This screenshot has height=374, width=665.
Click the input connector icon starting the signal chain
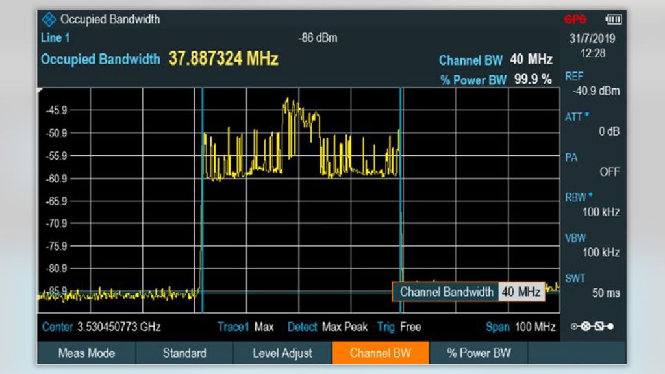pos(574,327)
